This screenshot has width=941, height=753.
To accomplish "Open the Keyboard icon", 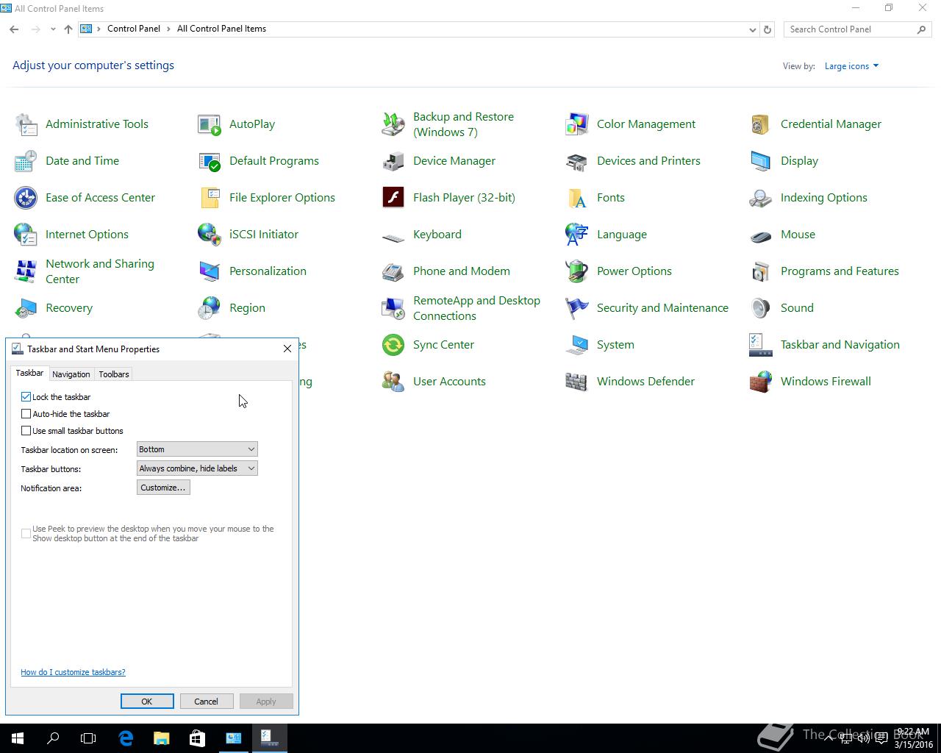I will pyautogui.click(x=393, y=237).
